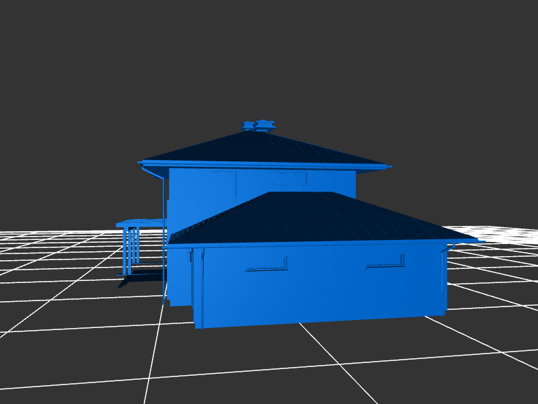Click the shadow beneath the porch columns
Image resolution: width=538 pixels, height=404 pixels.
[141, 274]
